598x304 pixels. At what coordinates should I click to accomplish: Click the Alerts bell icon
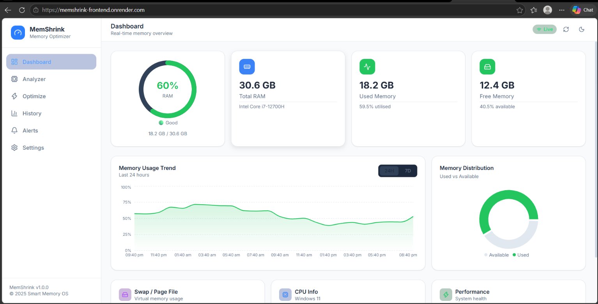click(x=14, y=131)
